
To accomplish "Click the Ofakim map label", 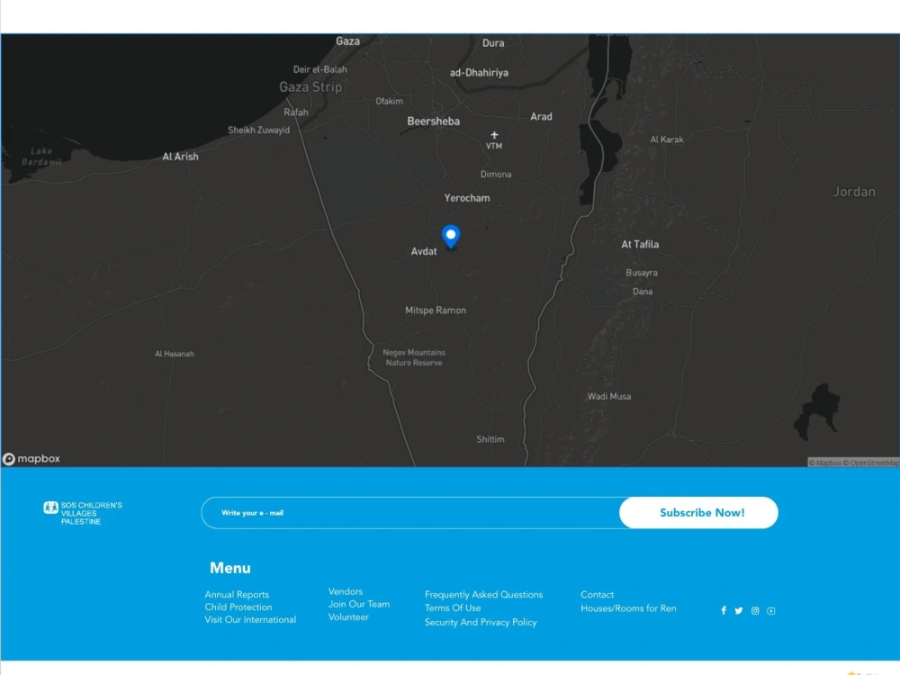I will point(389,101).
